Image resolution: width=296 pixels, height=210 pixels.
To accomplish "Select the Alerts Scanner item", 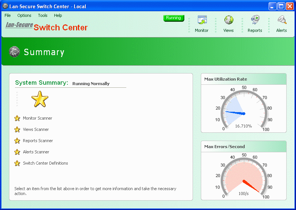I will pyautogui.click(x=36, y=152).
